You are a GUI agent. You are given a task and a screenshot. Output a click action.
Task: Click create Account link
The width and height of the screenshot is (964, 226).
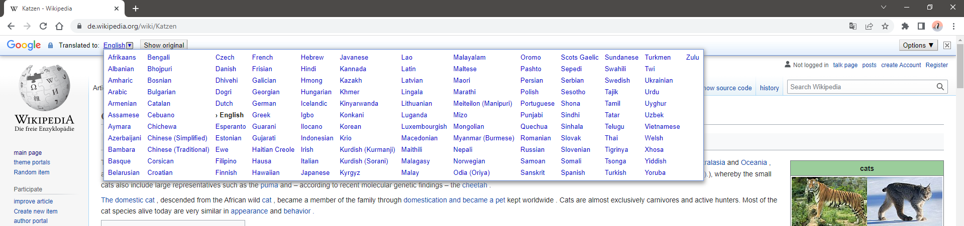[x=901, y=65]
